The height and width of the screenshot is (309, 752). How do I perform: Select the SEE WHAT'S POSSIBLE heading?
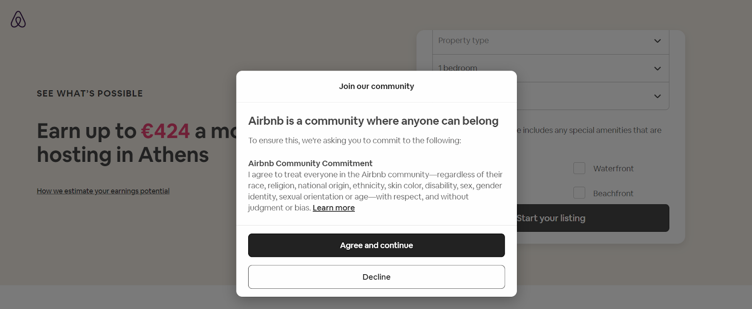pyautogui.click(x=89, y=93)
